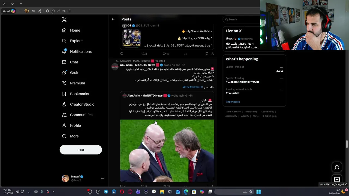Open the quoted post photo of men talking
This screenshot has height=196, width=349.
(167, 151)
